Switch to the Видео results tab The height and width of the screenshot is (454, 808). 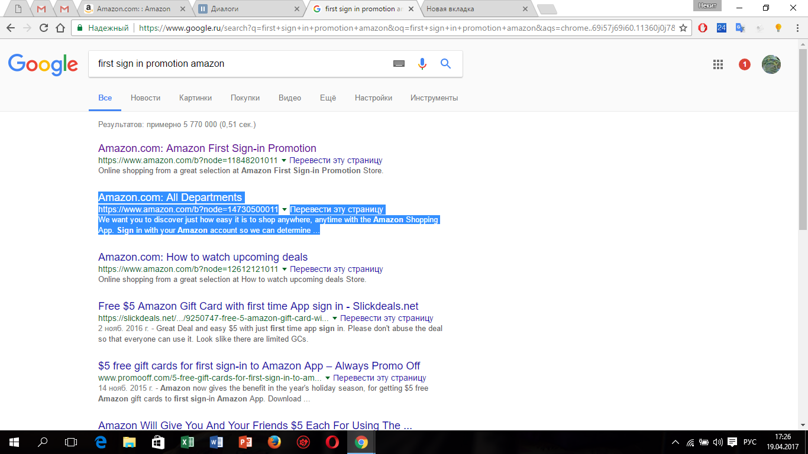click(290, 98)
